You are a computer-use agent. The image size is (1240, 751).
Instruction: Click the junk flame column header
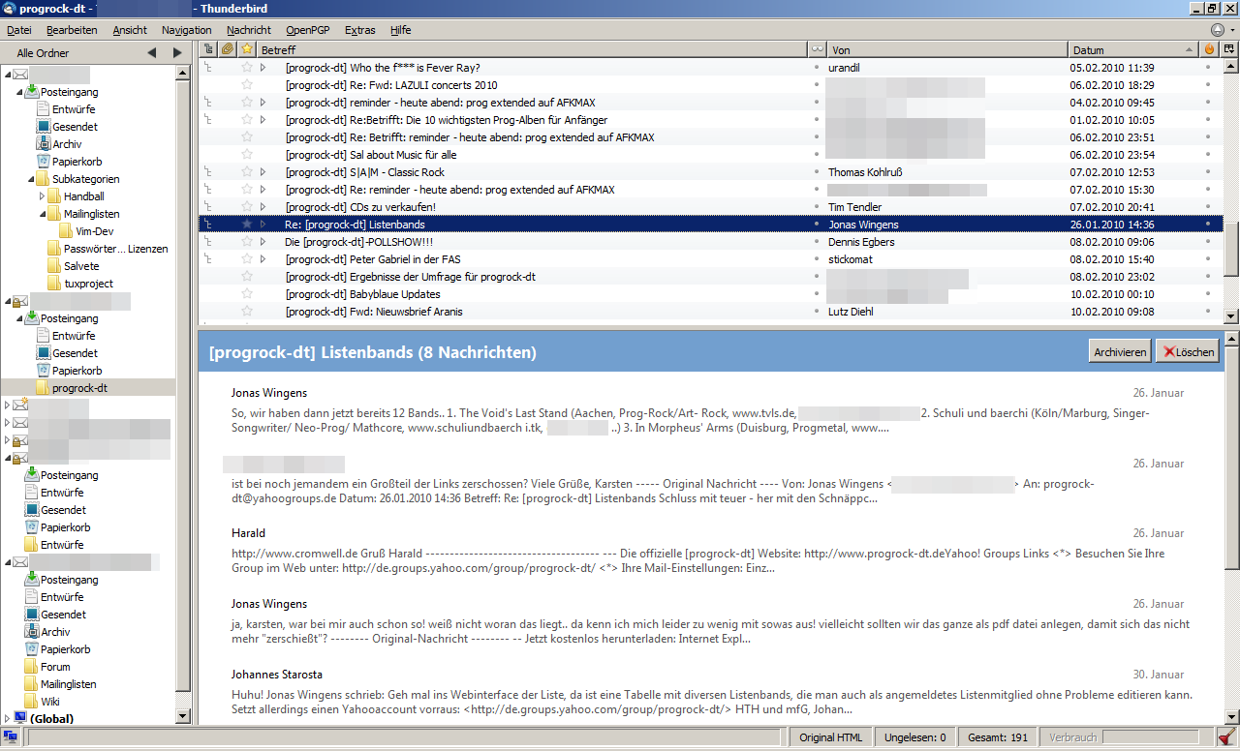click(1208, 49)
